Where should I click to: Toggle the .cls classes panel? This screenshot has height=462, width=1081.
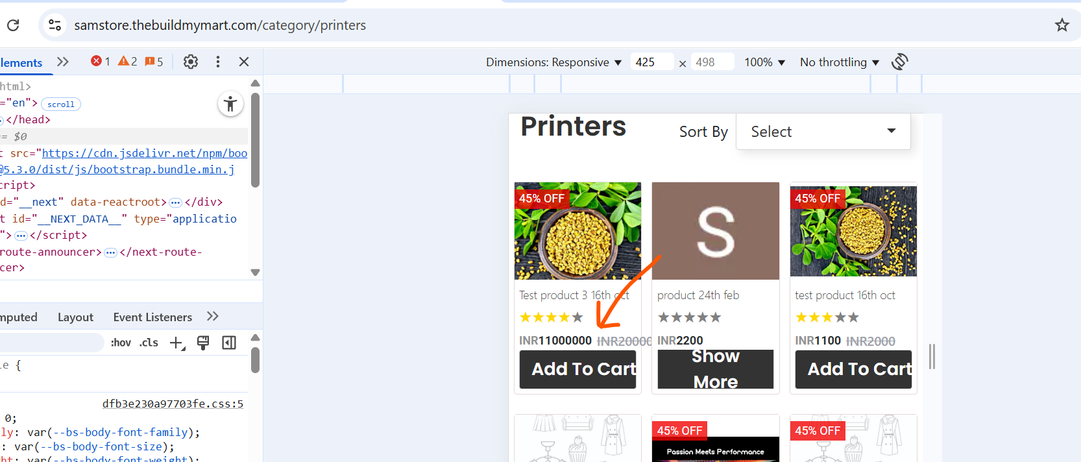tap(149, 343)
